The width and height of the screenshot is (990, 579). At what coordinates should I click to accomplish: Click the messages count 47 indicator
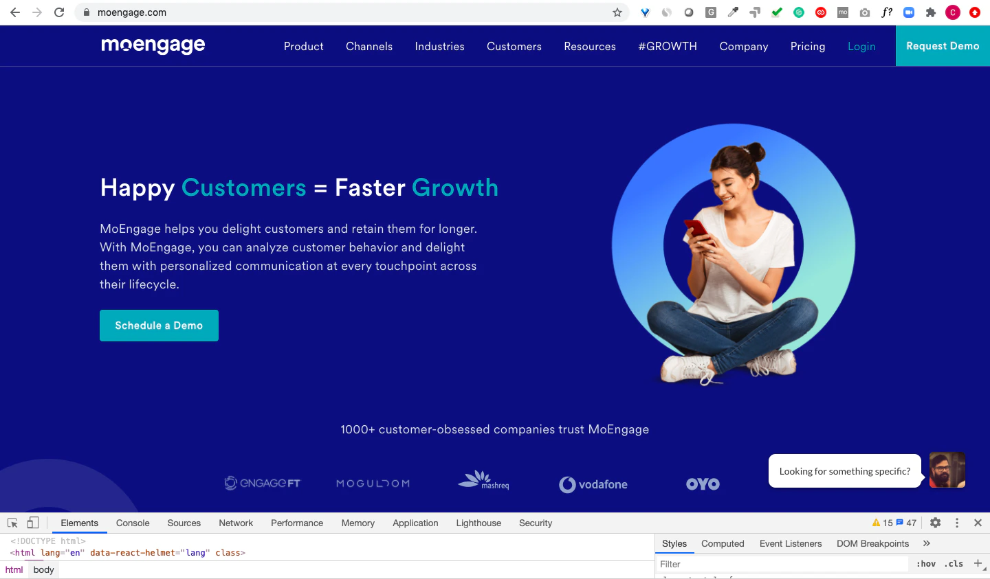(906, 523)
